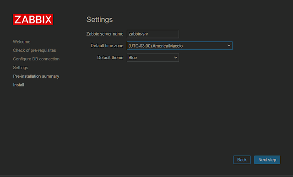Viewport: 293px width, 177px height.
Task: Proceed with the Next step button
Action: pyautogui.click(x=267, y=160)
